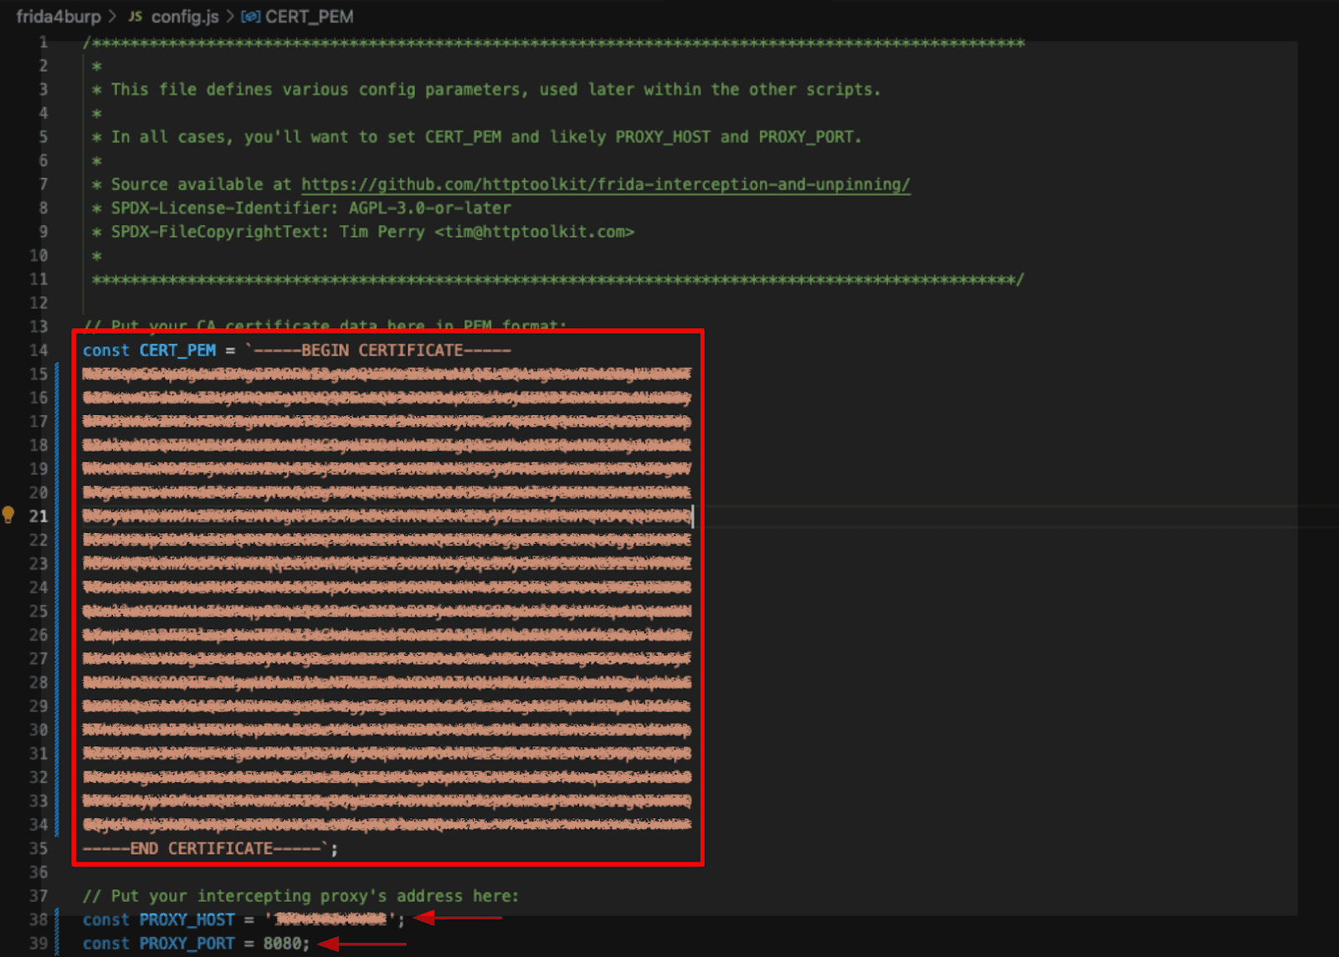Click the END CERTIFICATE line
Screen dimensions: 1339x957
point(201,847)
